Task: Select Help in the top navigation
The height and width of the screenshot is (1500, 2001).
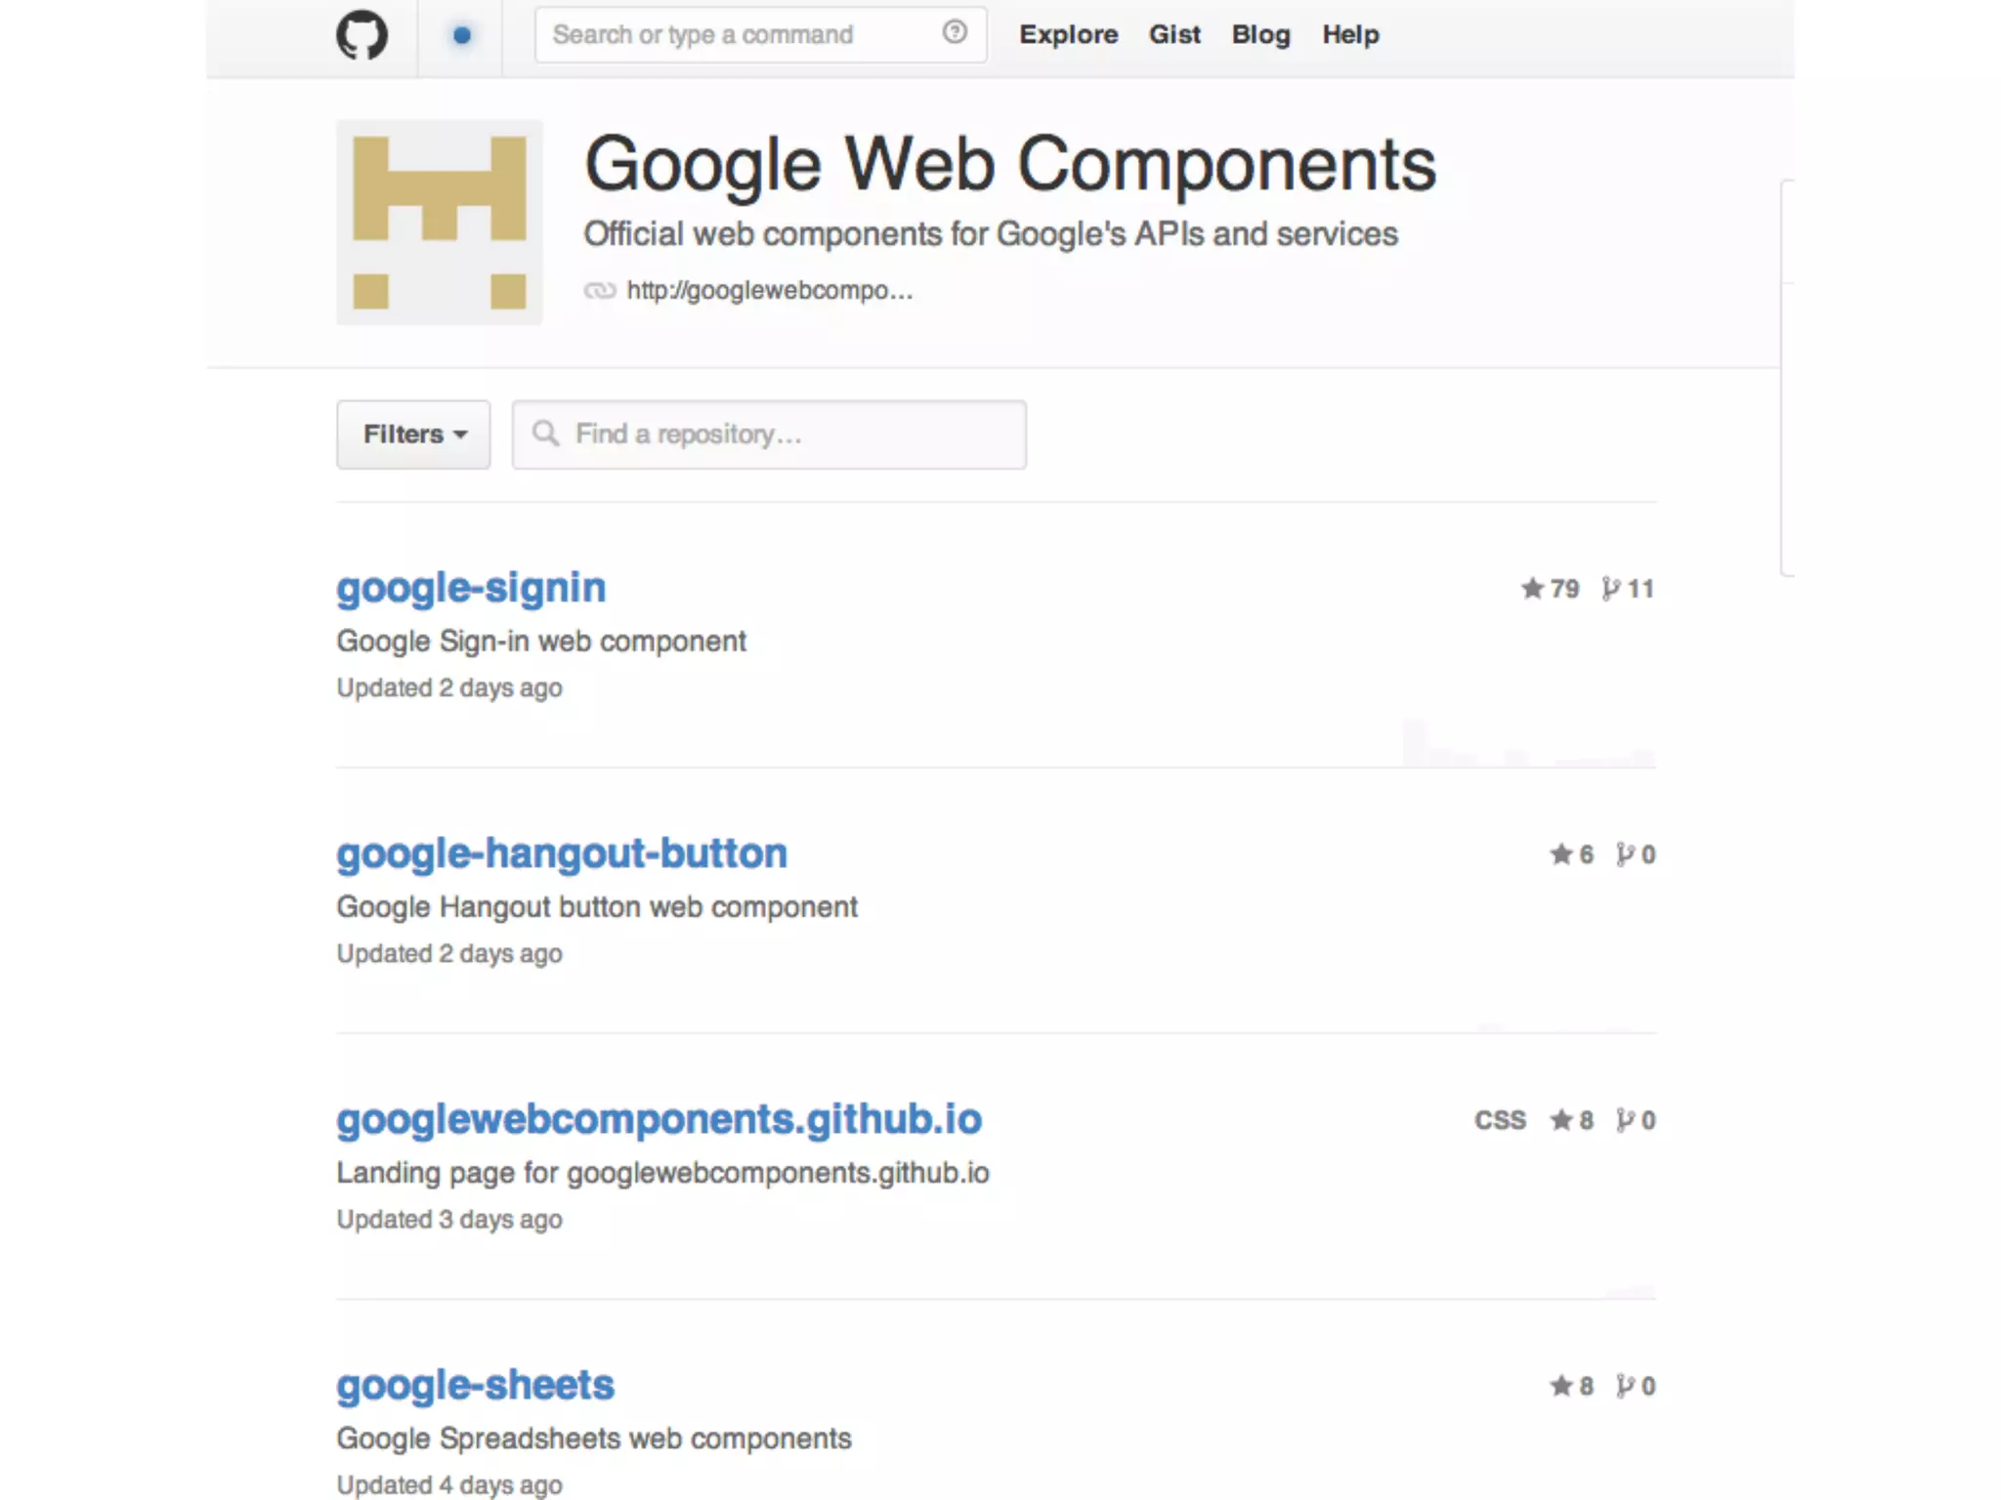Action: click(1350, 35)
